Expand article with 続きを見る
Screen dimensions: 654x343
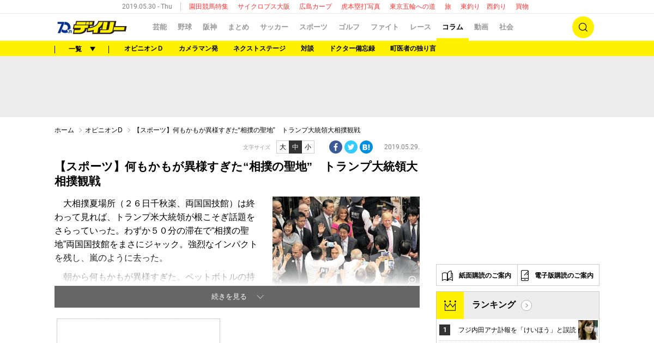click(x=237, y=297)
